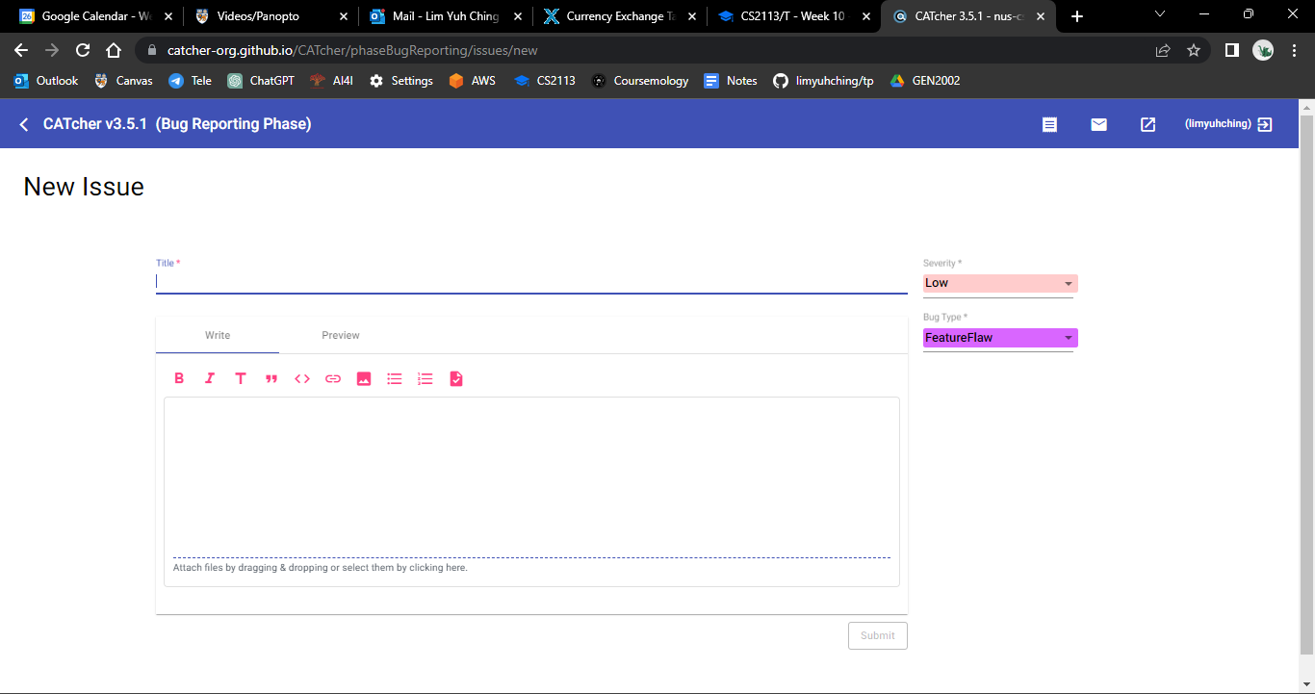
Task: Open the mail icon in the CATcher header
Action: 1099,124
